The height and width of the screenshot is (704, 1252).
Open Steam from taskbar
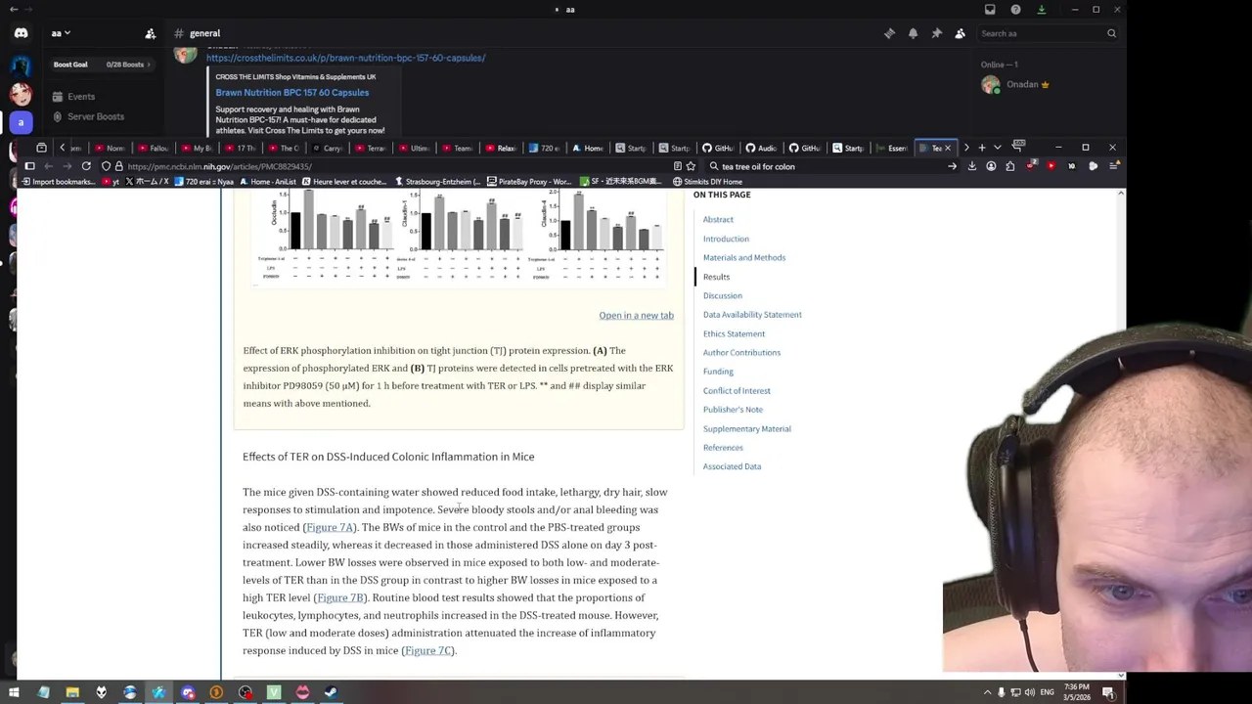pos(331,692)
